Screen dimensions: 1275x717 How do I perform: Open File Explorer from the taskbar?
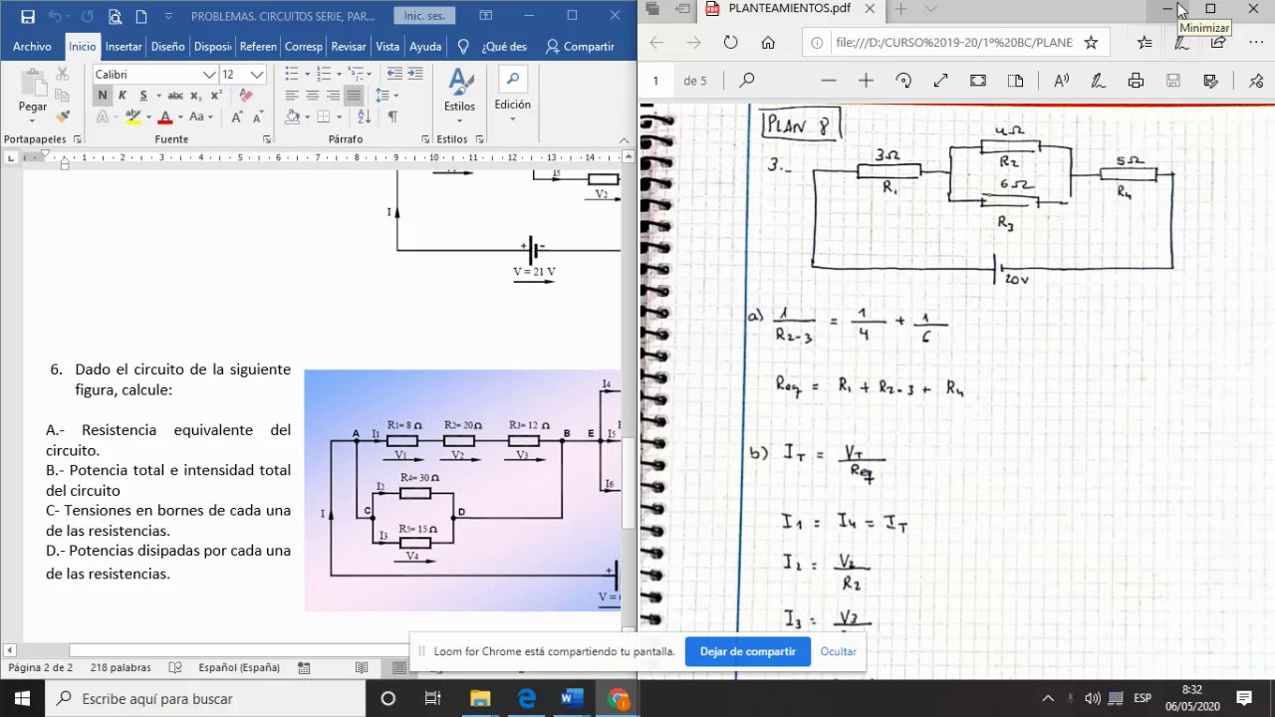(480, 699)
